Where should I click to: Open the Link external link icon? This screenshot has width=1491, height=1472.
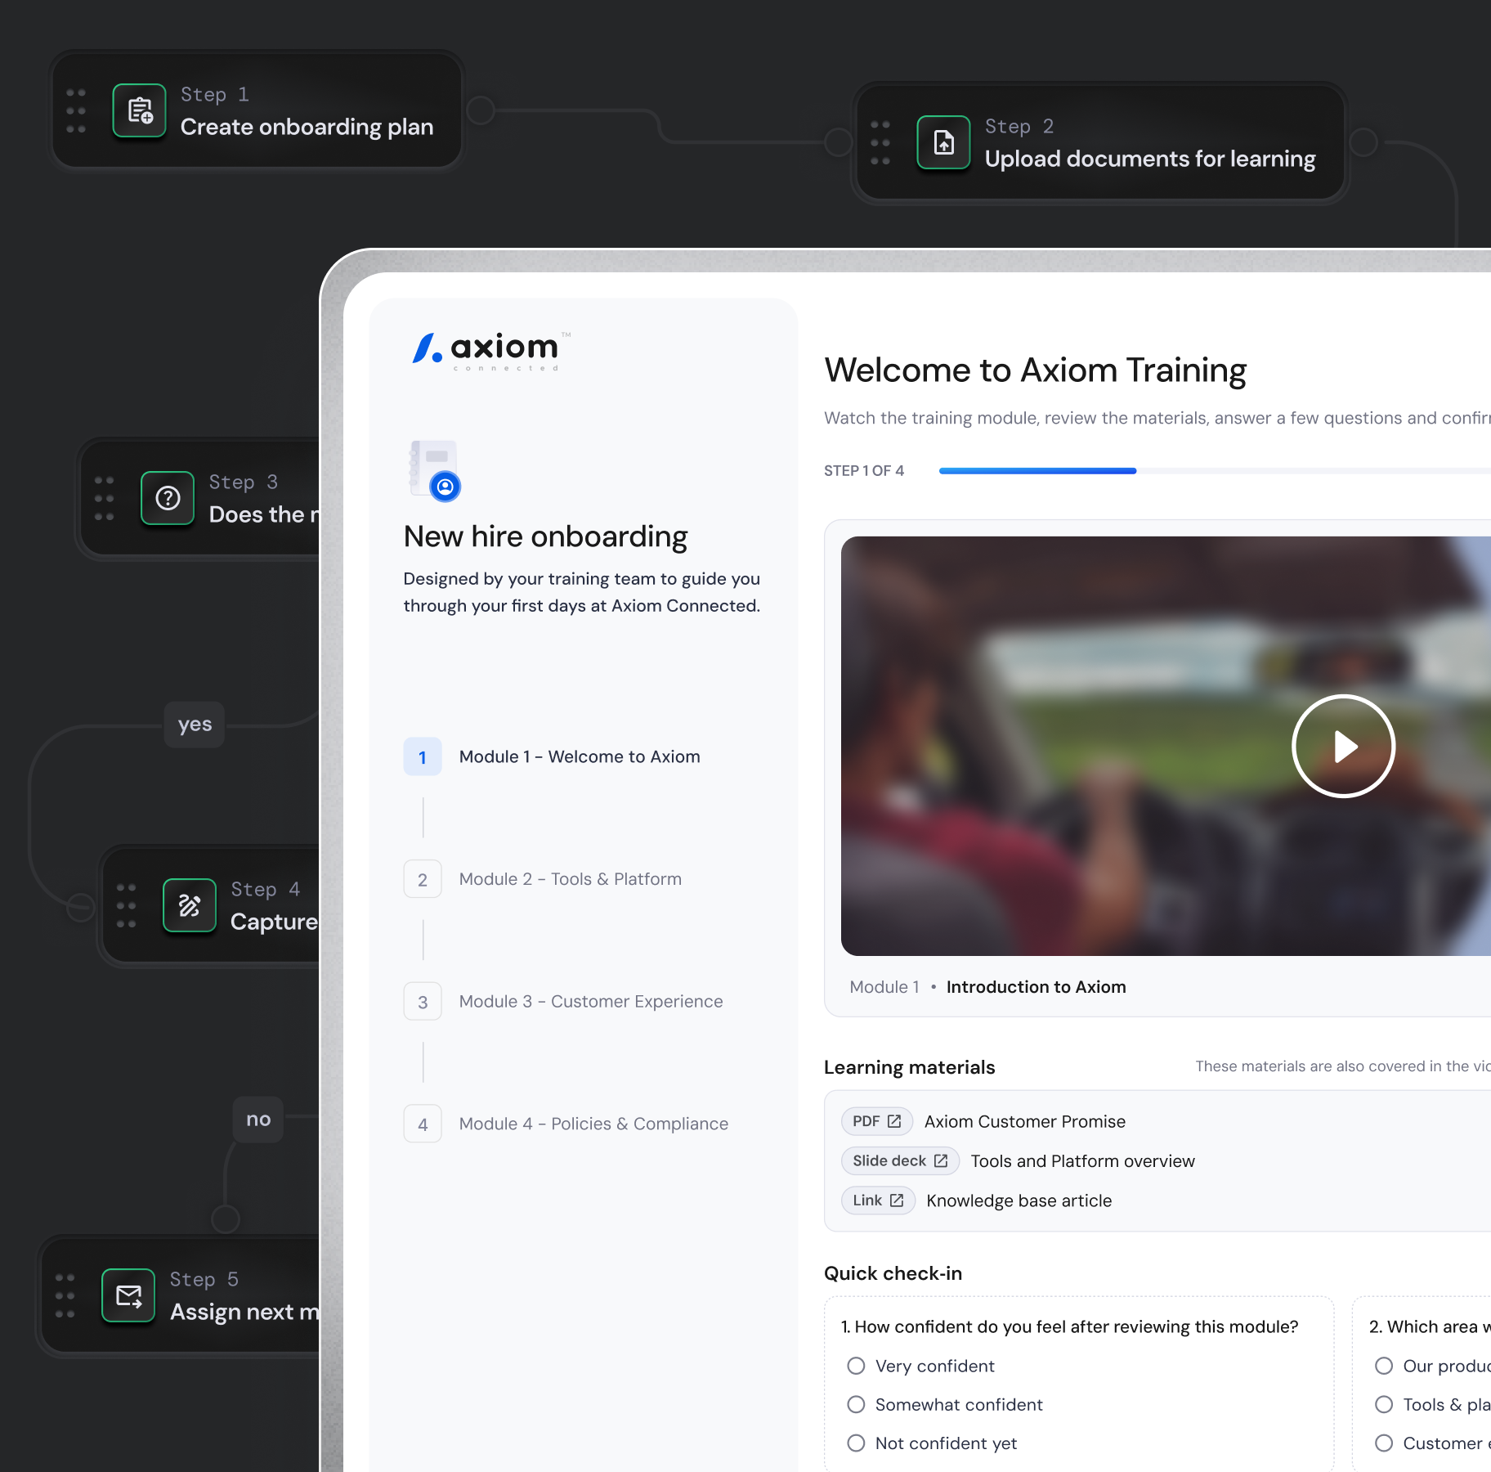pyautogui.click(x=897, y=1200)
